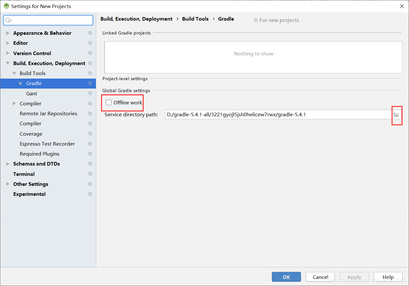Browse for Gradle service directory folder icon

point(396,115)
